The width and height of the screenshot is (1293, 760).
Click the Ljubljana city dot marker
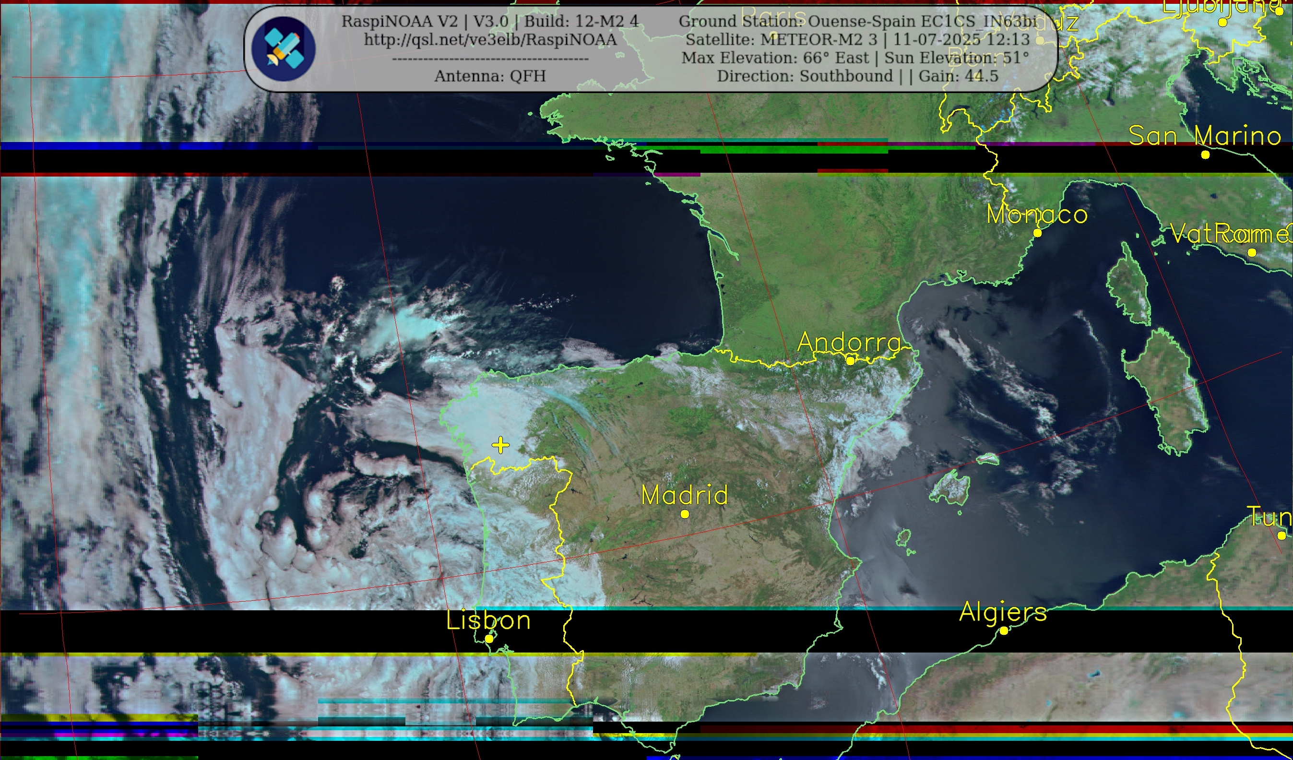[x=1222, y=22]
